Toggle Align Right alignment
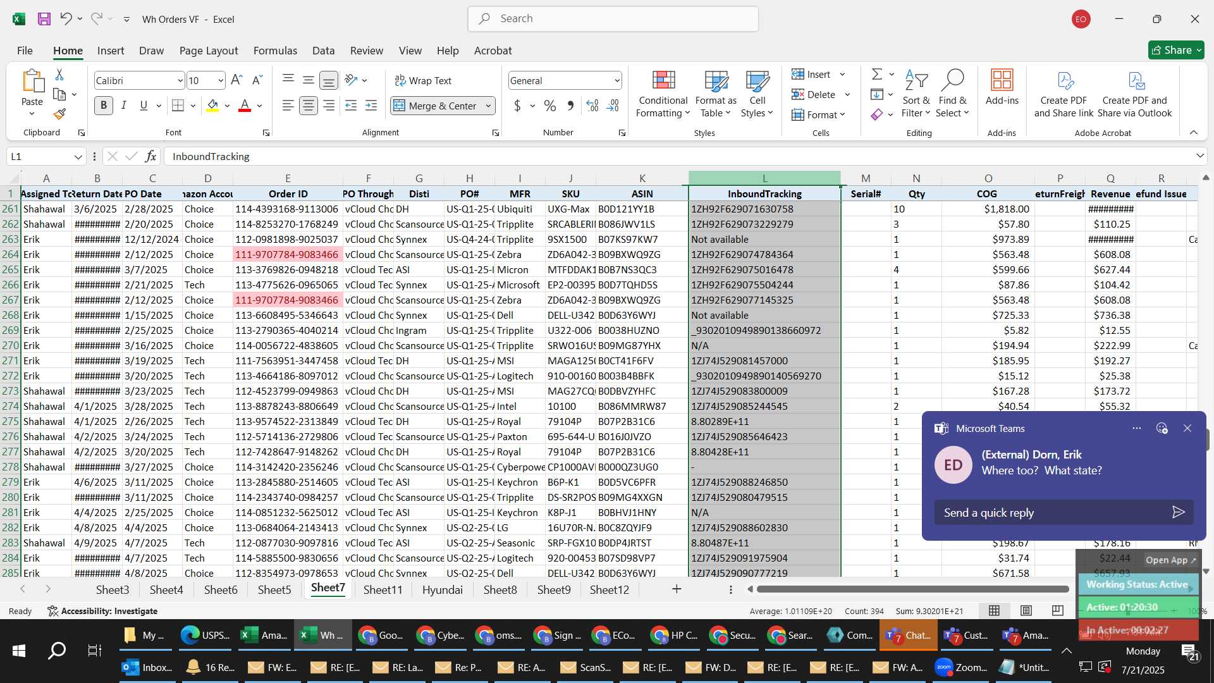1214x683 pixels. [329, 106]
